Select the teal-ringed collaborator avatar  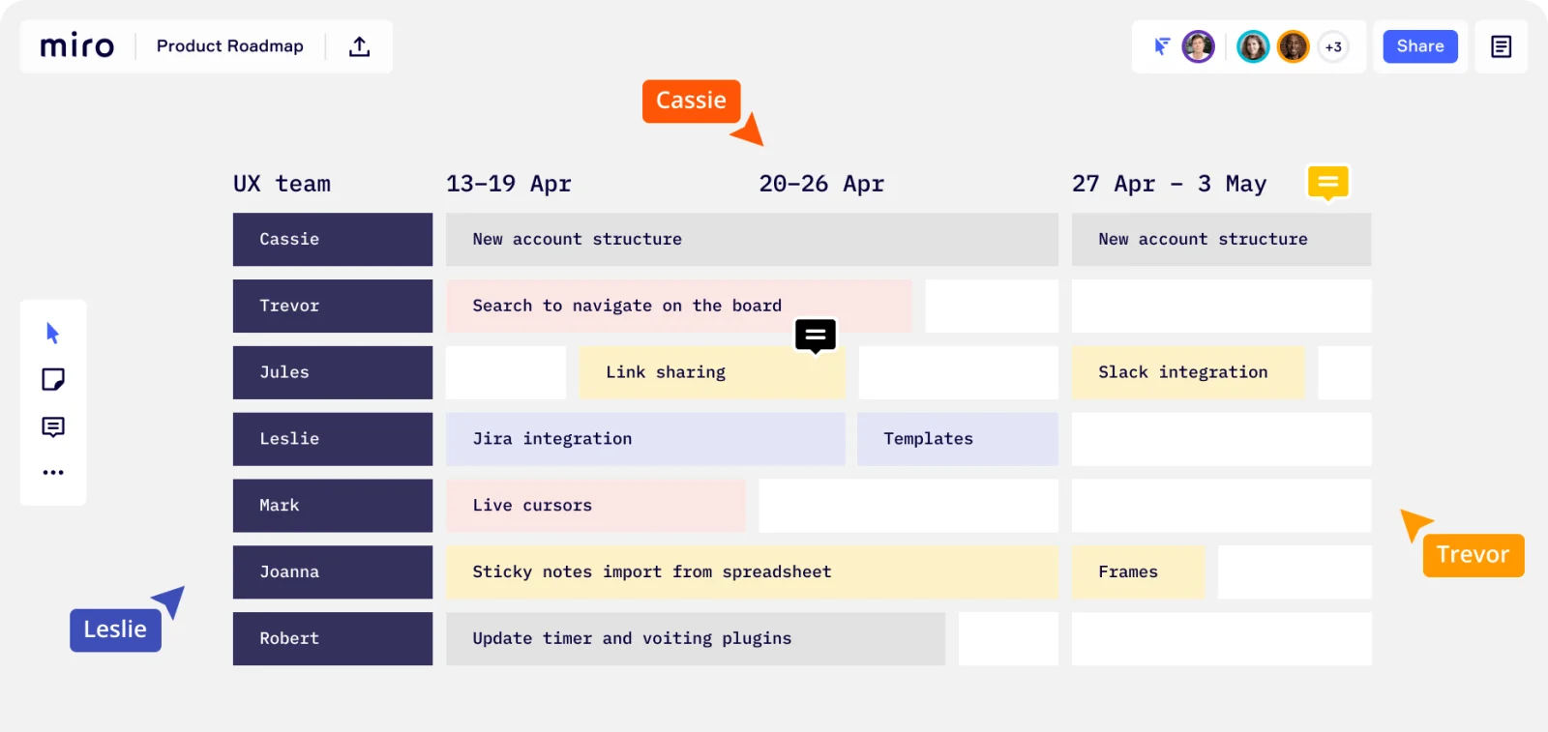(1253, 46)
